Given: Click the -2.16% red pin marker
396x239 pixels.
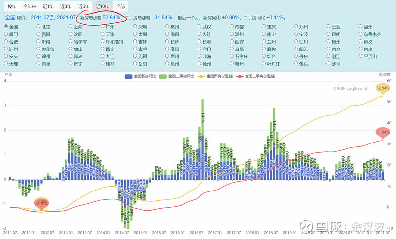Looking at the screenshot, I should tap(42, 203).
